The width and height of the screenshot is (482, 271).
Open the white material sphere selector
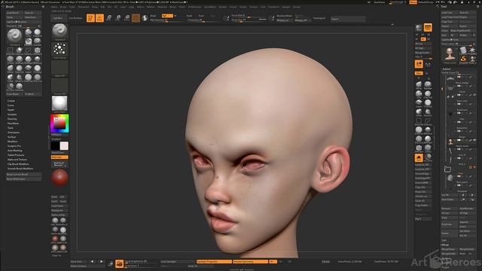59,104
